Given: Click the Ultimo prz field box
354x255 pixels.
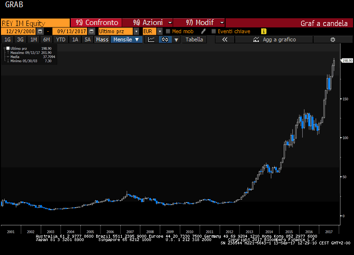Looking at the screenshot, I should [x=116, y=31].
